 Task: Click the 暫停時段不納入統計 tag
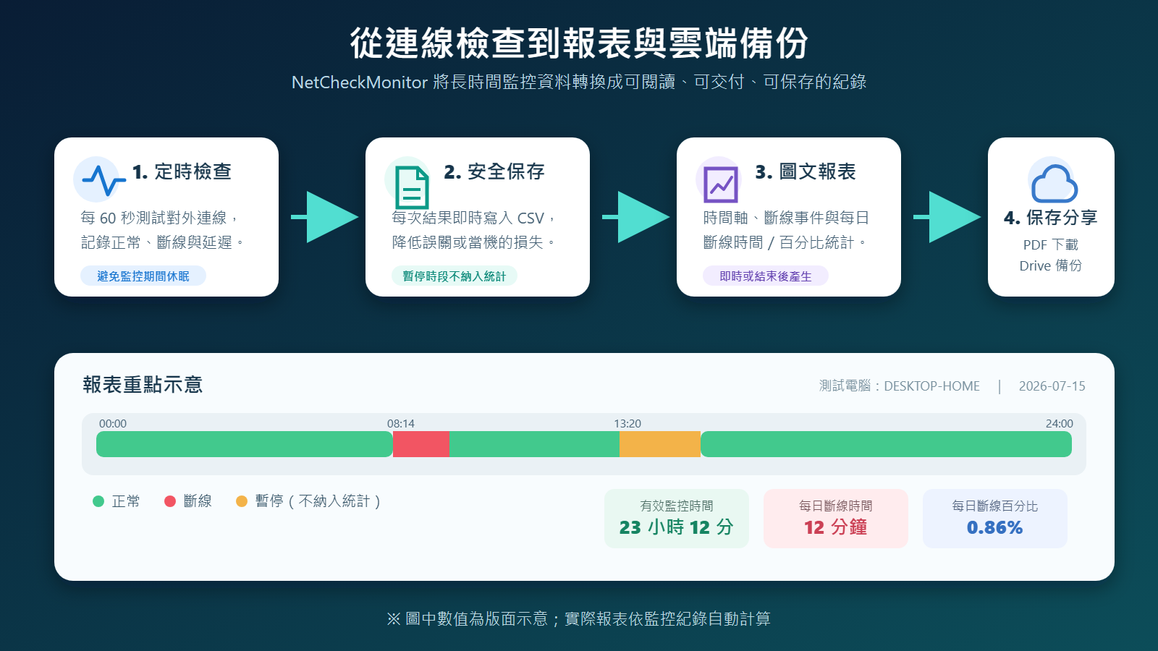(x=455, y=276)
